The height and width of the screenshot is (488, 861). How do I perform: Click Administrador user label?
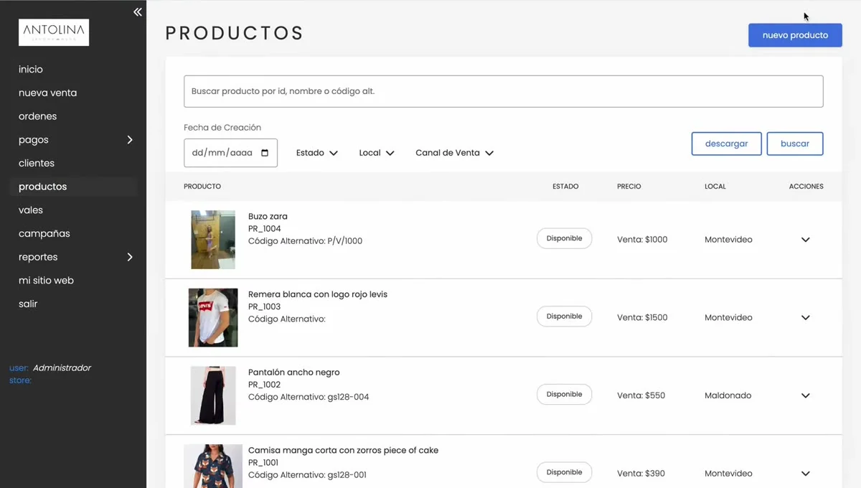62,368
